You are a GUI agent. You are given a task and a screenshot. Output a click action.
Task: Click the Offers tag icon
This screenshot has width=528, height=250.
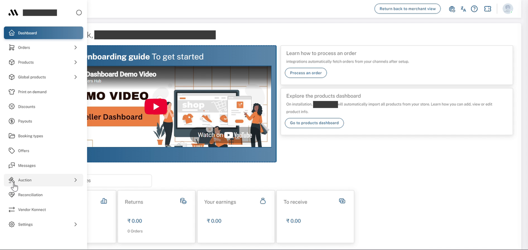coord(12,151)
